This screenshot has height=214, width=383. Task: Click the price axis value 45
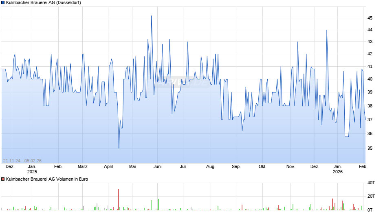[370, 18]
